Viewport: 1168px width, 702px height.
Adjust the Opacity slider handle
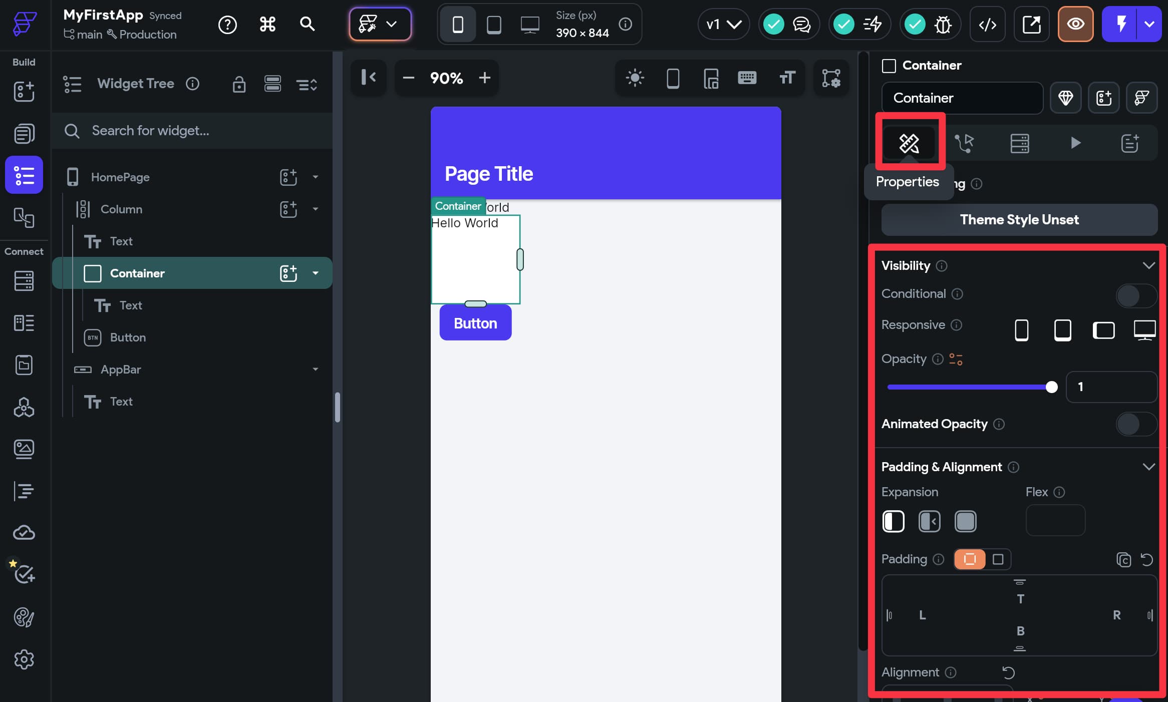1051,387
